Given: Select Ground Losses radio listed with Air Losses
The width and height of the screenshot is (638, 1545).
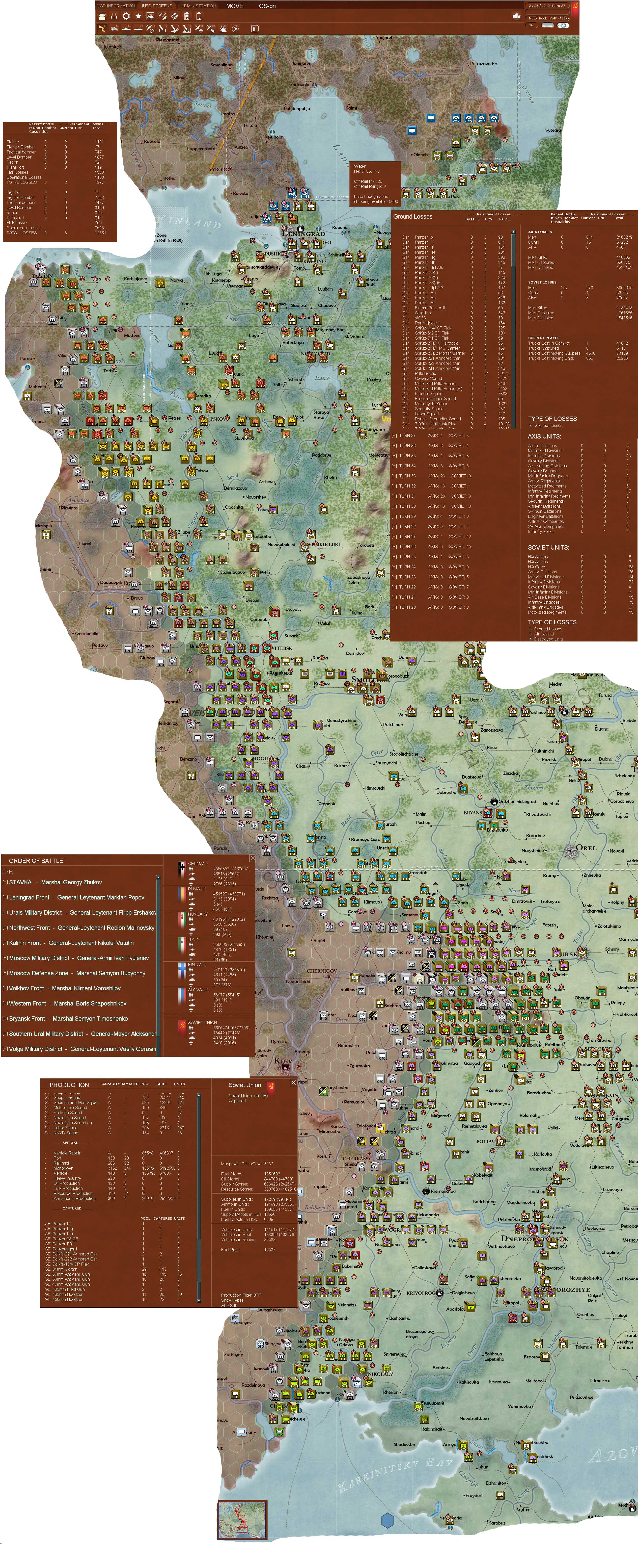Looking at the screenshot, I should coord(530,629).
